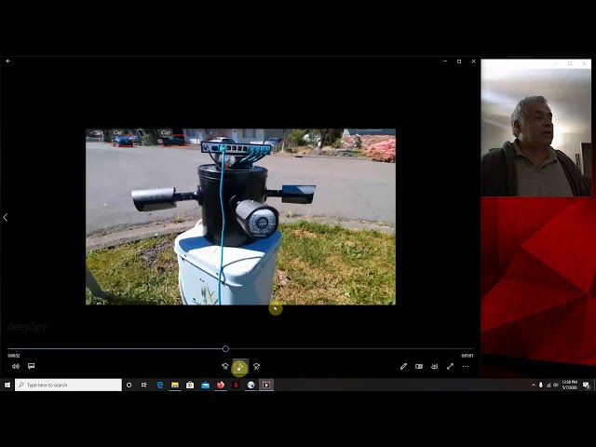
Task: Open the more options ellipsis menu
Action: (x=466, y=366)
